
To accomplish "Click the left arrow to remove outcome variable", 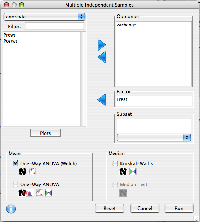I will tap(102, 57).
